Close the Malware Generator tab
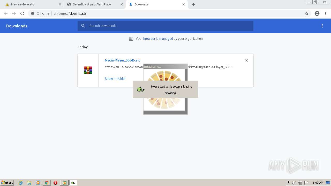The image size is (331, 186). (x=60, y=4)
